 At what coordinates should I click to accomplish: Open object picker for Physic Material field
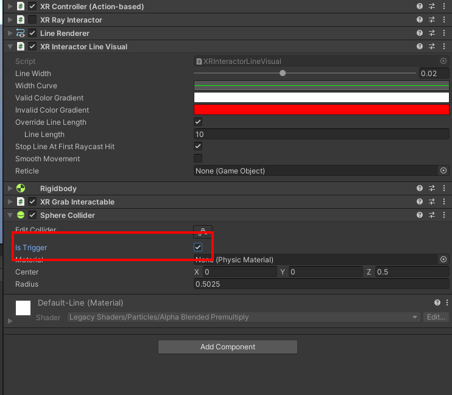click(443, 260)
